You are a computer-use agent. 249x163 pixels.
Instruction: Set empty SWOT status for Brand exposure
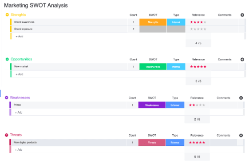point(153,29)
